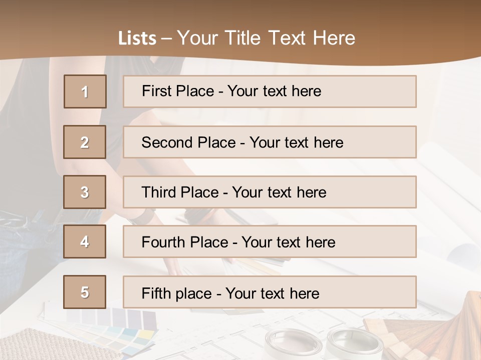Image resolution: width=481 pixels, height=360 pixels.
Task: Select the Third Place text box
Action: [270, 192]
